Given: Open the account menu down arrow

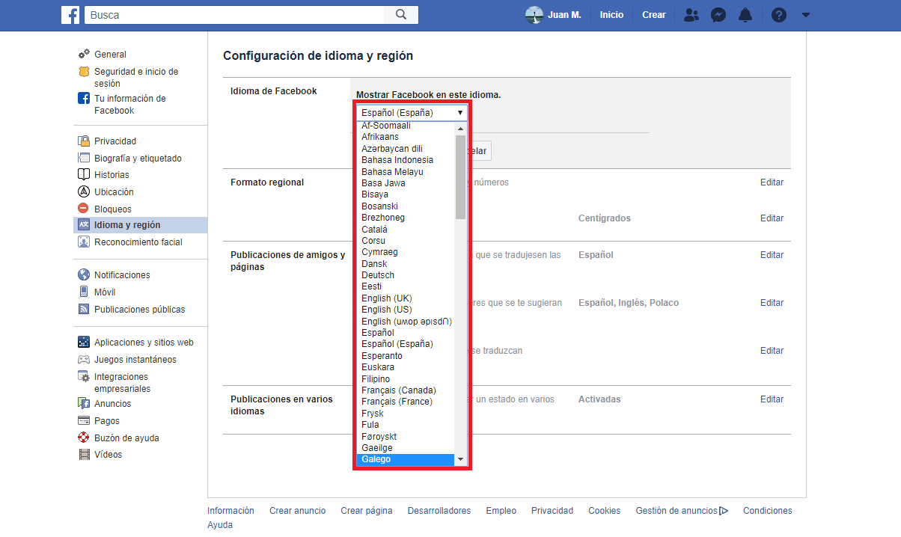Looking at the screenshot, I should pyautogui.click(x=806, y=15).
